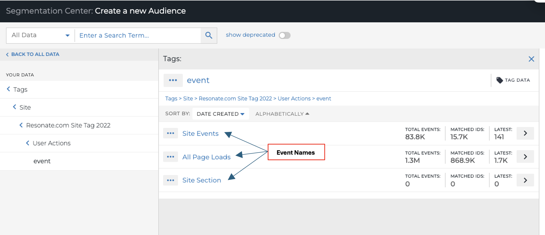Click event in the breadcrumb
This screenshot has height=235, width=545.
(x=324, y=99)
